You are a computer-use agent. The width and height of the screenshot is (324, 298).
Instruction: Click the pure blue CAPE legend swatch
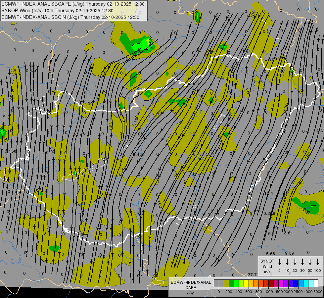(296, 283)
